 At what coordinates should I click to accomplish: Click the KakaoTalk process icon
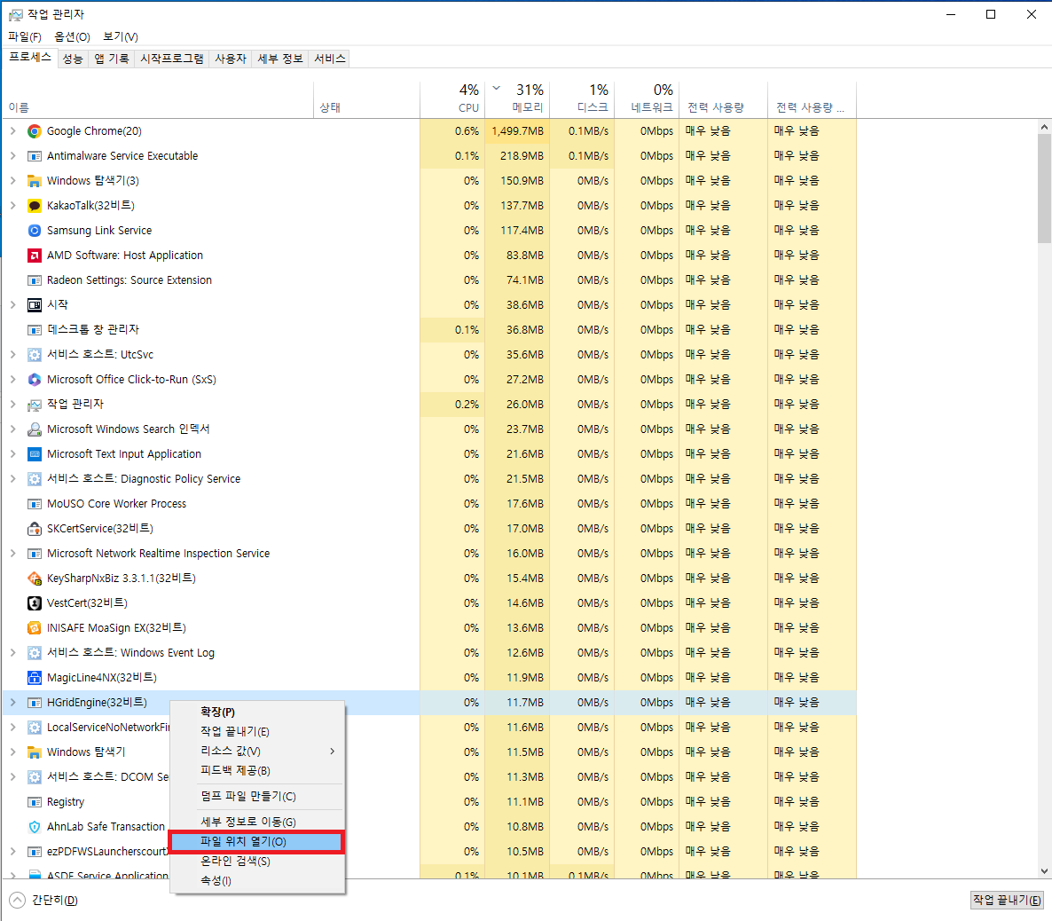pos(34,205)
